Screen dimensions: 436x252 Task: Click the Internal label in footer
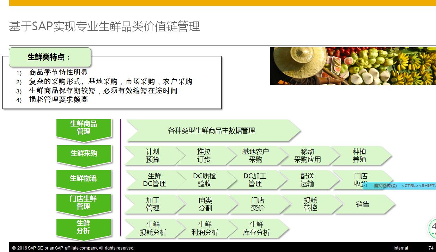[401, 248]
